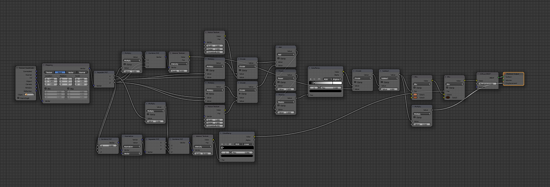Collapse the Subtract node
The width and height of the screenshot is (550, 187).
pos(380,71)
